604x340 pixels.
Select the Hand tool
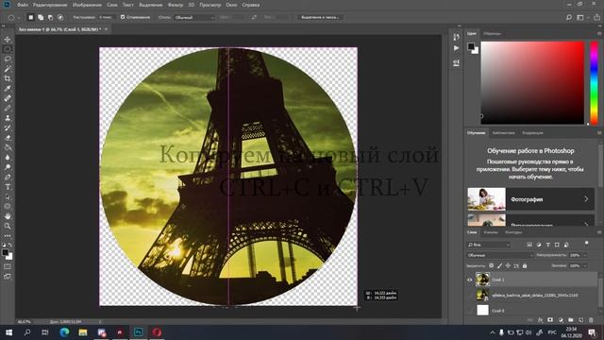pyautogui.click(x=8, y=216)
